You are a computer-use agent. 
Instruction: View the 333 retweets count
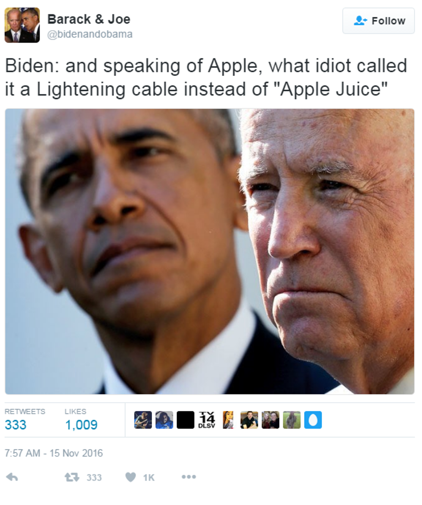(16, 425)
